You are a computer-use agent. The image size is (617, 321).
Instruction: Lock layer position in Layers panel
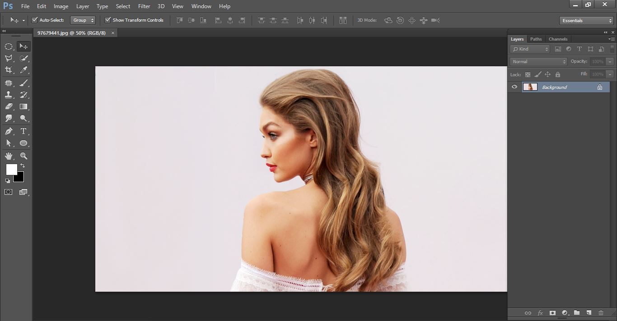click(x=547, y=74)
